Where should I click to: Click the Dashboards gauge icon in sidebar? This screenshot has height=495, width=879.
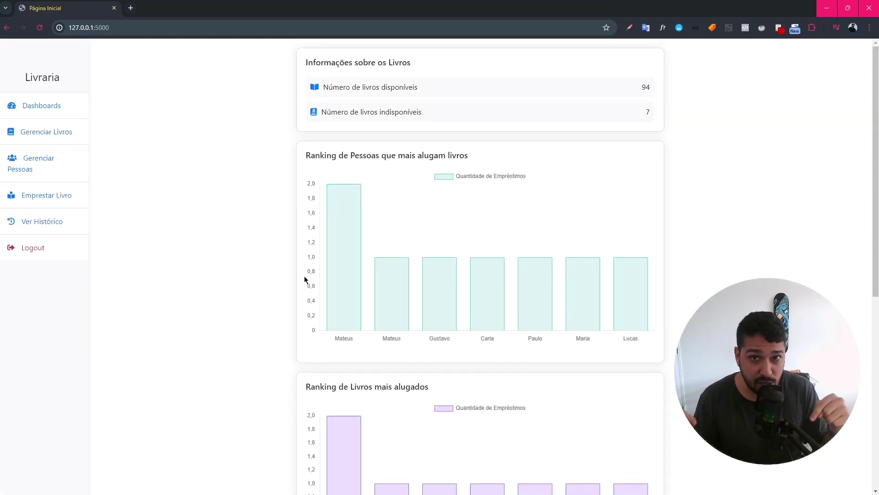click(x=11, y=106)
